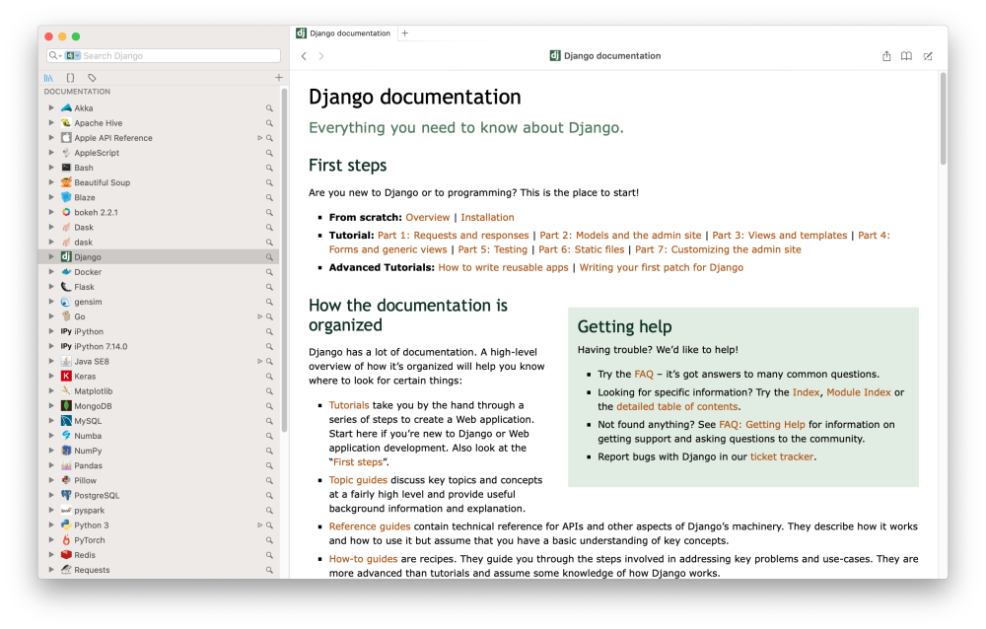Click magnifier icon on Bash row

269,168
